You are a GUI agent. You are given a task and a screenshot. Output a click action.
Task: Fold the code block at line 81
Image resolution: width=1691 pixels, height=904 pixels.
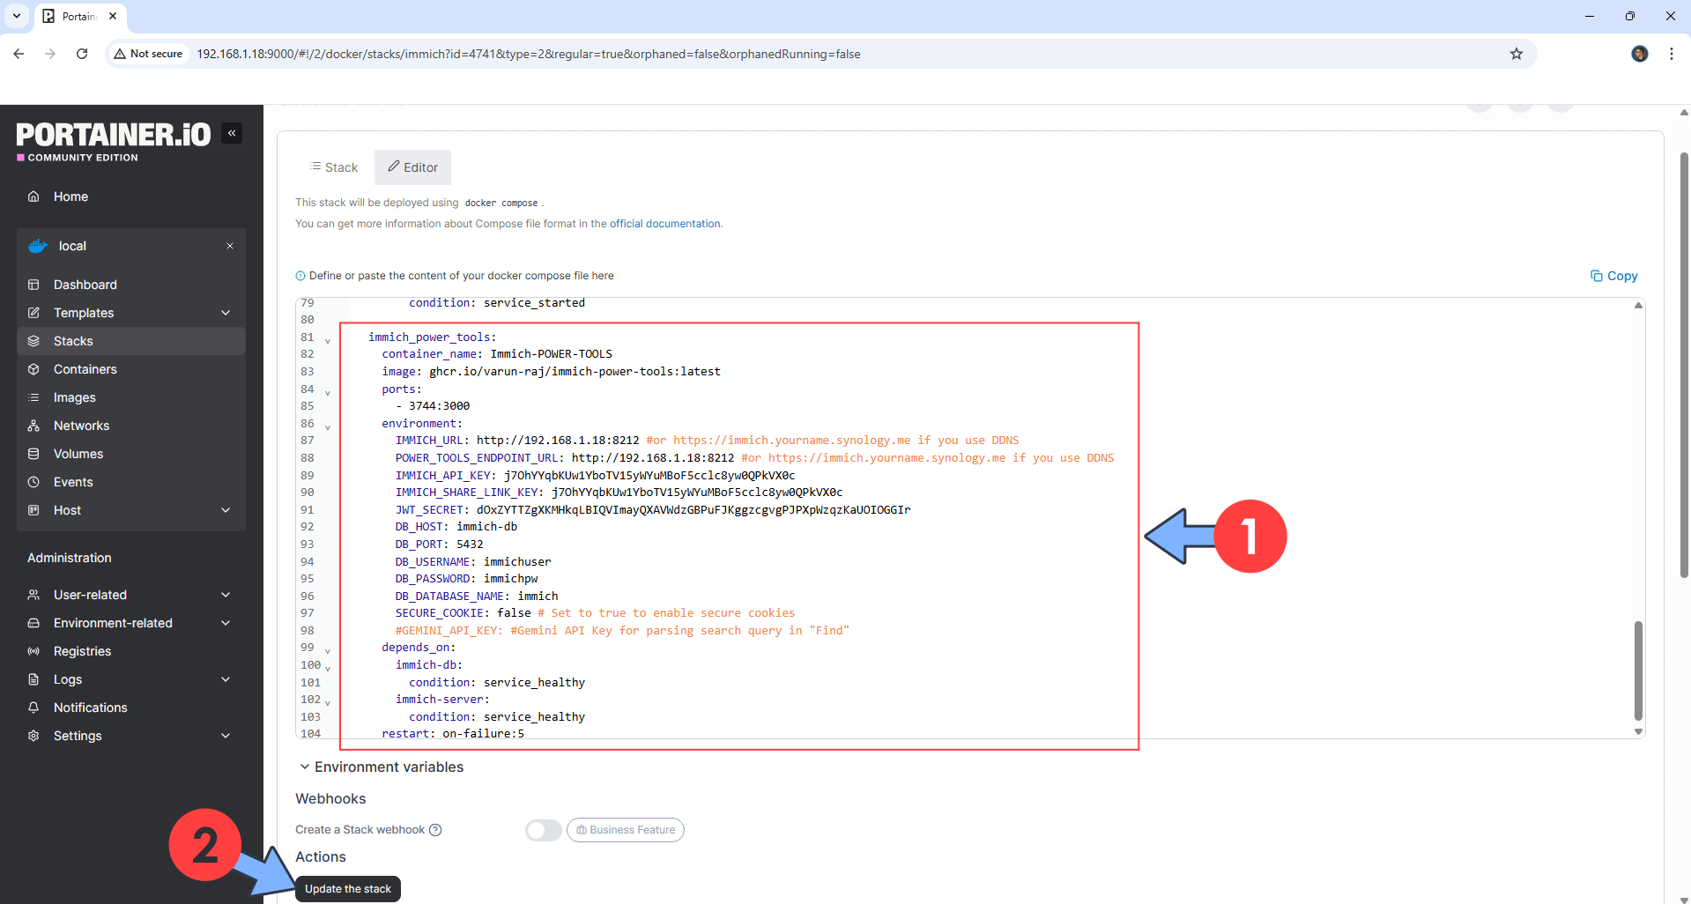pos(328,341)
